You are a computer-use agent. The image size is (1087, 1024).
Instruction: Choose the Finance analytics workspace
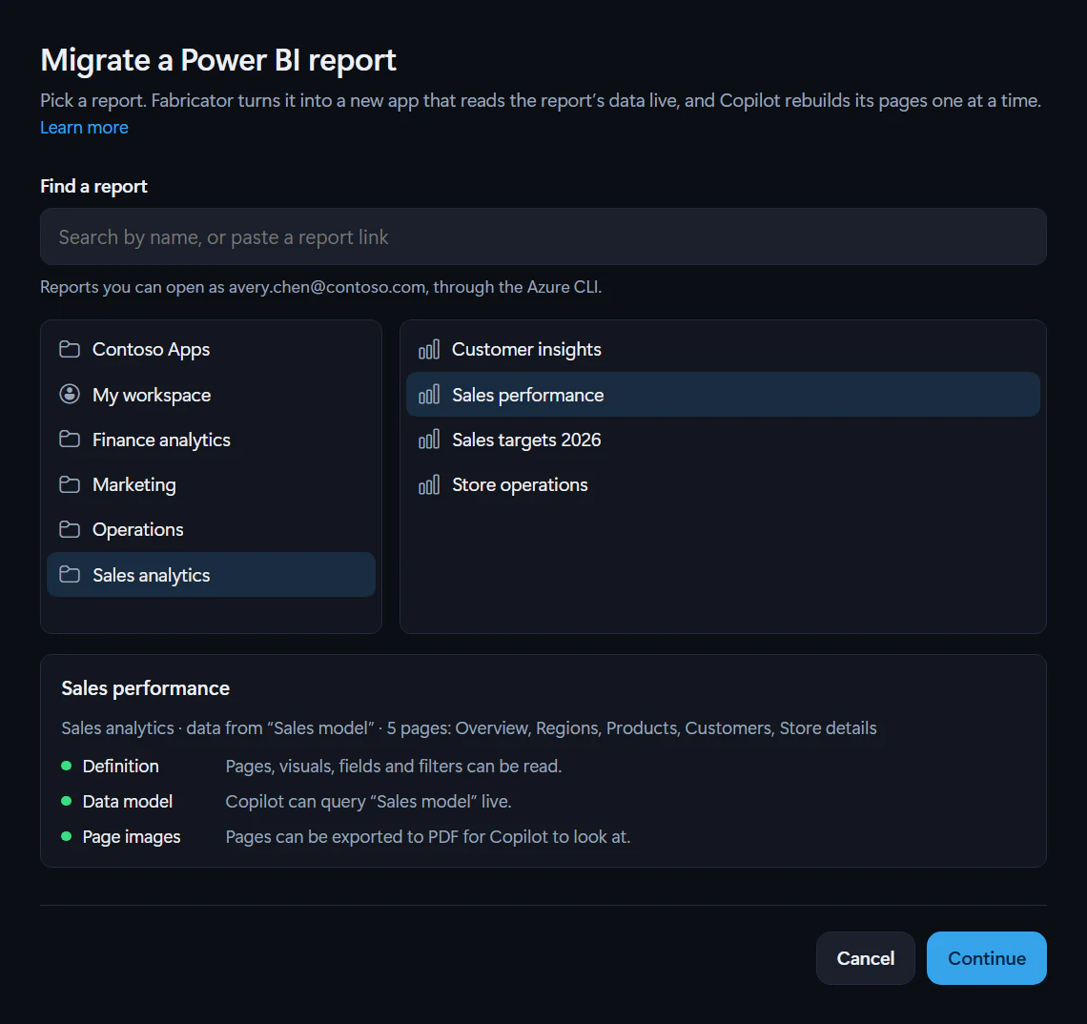tap(211, 440)
